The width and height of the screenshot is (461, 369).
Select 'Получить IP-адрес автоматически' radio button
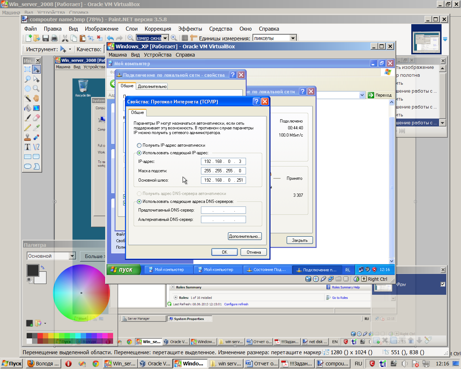pyautogui.click(x=139, y=145)
